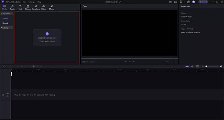Open the Stickers panel
This screenshot has height=120, width=224.
tap(28, 7)
